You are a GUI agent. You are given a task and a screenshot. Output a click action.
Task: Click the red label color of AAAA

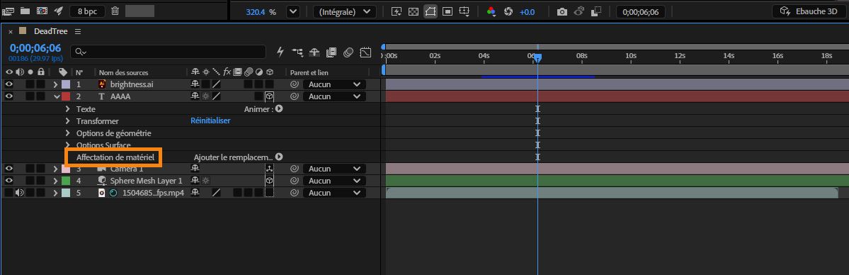coord(66,96)
